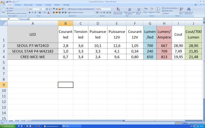Switch to Mise en page tab
The image size is (205, 128).
[29, 5]
